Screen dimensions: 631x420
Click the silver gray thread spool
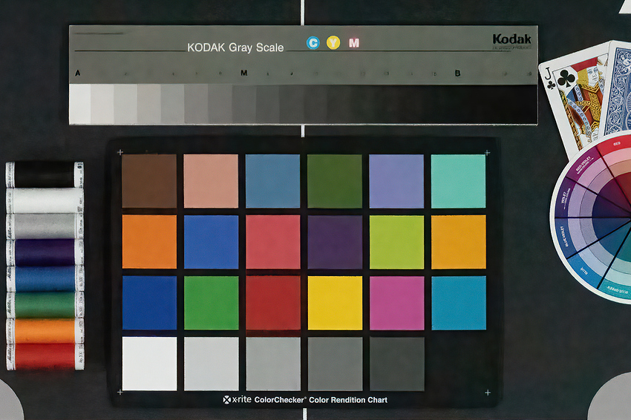45,226
